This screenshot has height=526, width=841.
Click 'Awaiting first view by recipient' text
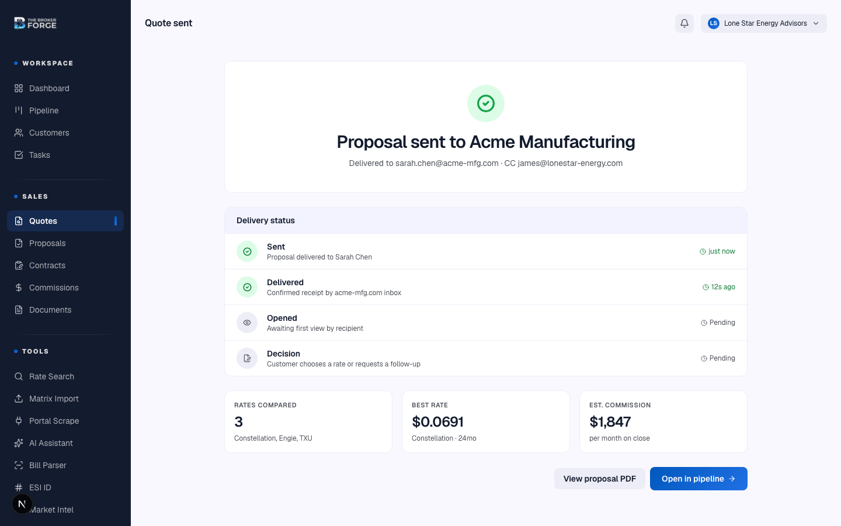(315, 328)
